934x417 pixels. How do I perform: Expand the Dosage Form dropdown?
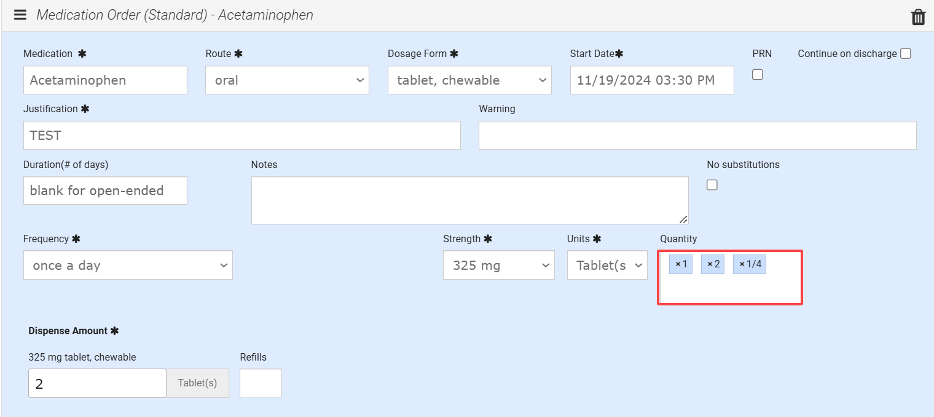click(x=469, y=80)
